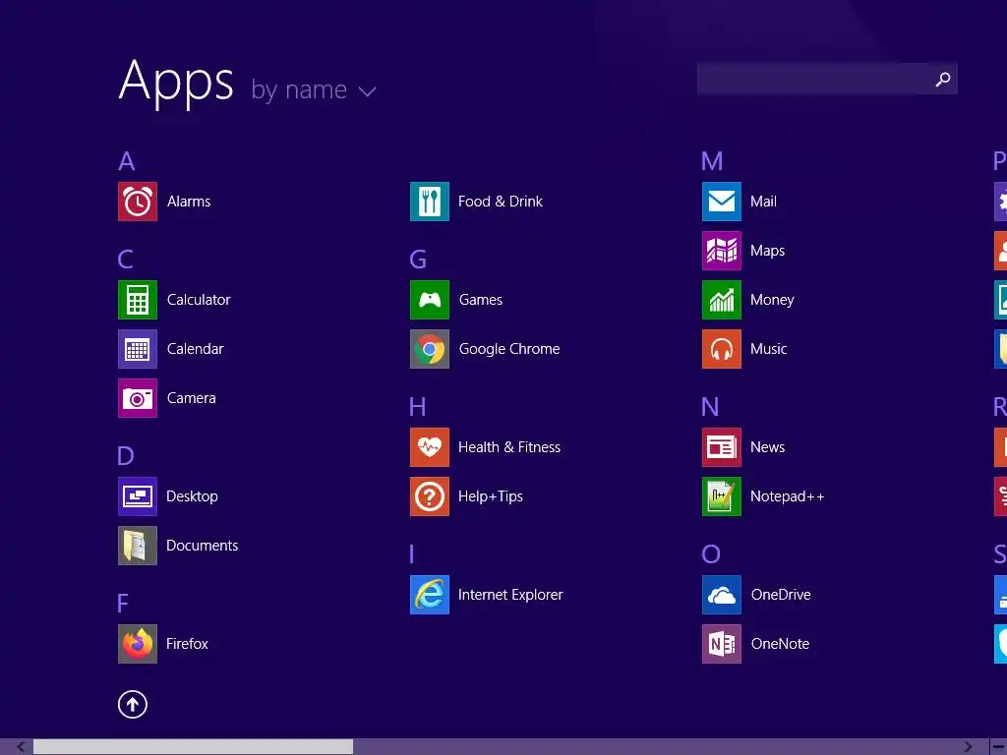The image size is (1007, 755).
Task: Click the "Documents" label text
Action: point(203,546)
